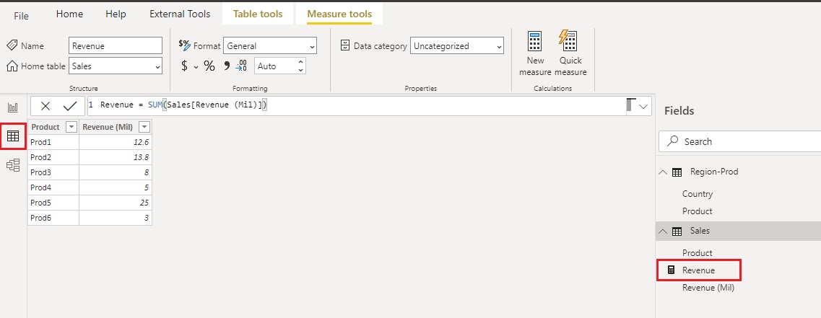
Task: Click the Region-Prod table icon
Action: 677,172
